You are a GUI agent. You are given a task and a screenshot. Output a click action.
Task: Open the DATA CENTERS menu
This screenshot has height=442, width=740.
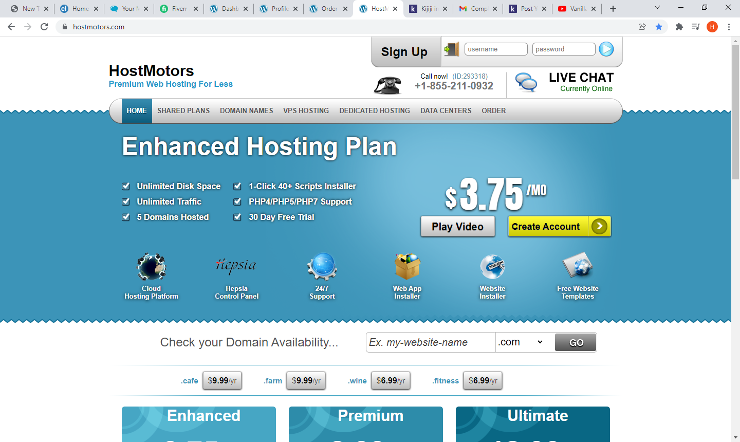pos(446,110)
